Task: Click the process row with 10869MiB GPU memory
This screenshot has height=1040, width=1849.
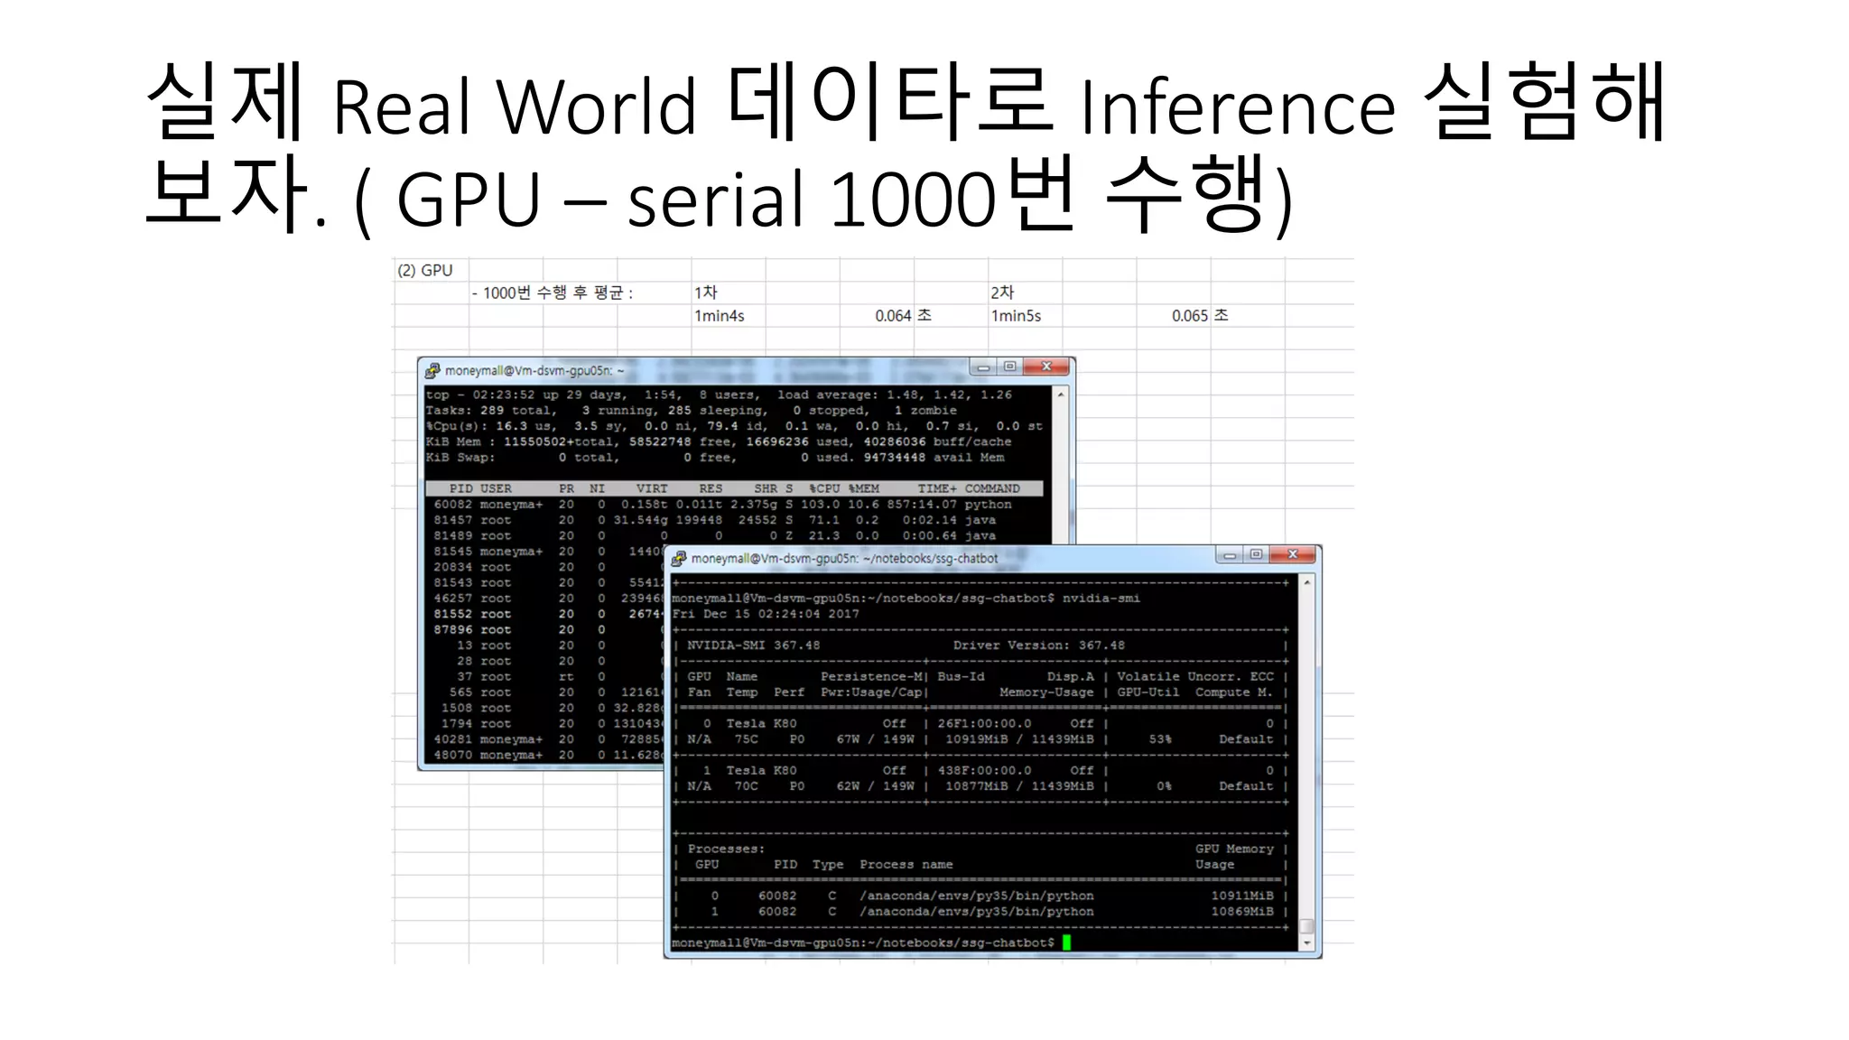Action: point(980,912)
